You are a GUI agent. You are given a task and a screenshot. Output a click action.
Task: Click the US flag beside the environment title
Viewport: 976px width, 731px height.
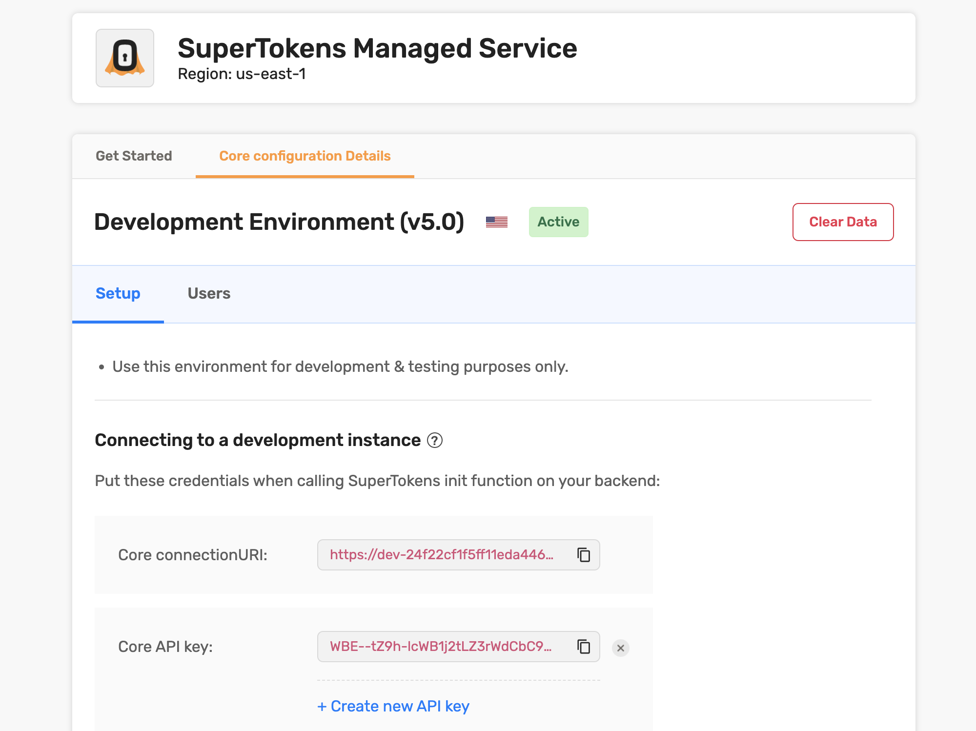point(496,222)
